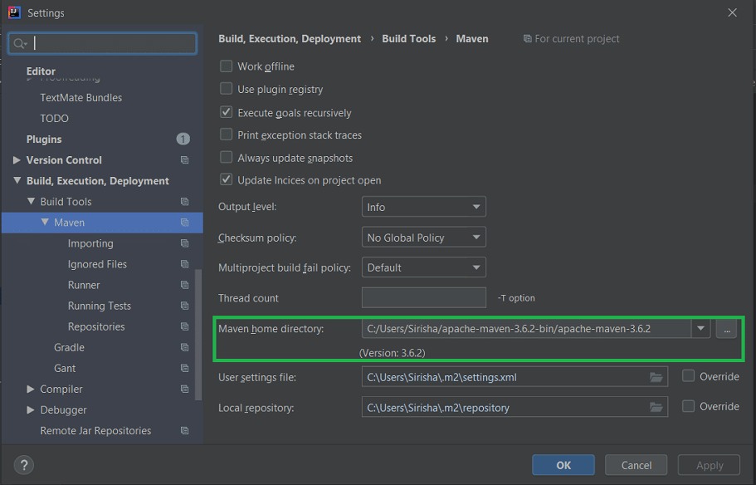Collapse the Build Tools tree node
This screenshot has width=756, height=485.
[x=31, y=201]
